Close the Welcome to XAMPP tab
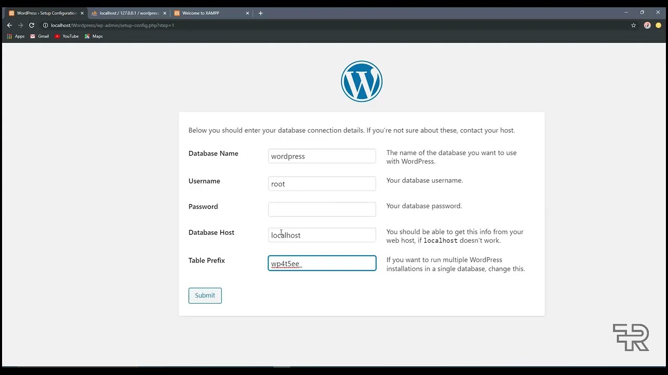The width and height of the screenshot is (668, 375). (x=247, y=13)
